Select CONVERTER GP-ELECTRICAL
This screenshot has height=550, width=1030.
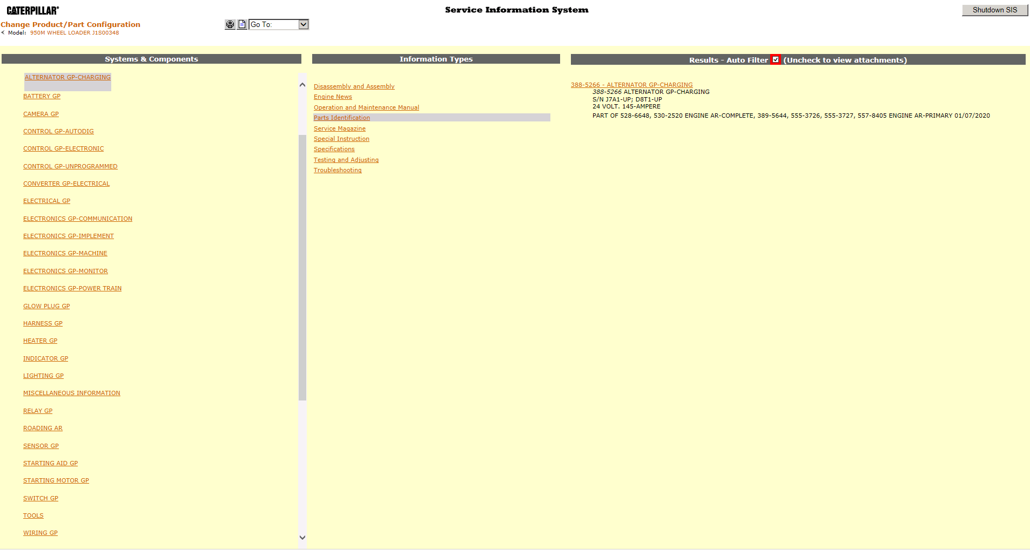point(66,184)
